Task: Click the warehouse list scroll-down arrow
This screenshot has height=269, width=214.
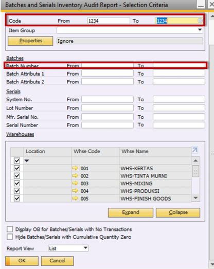Action: click(x=195, y=198)
